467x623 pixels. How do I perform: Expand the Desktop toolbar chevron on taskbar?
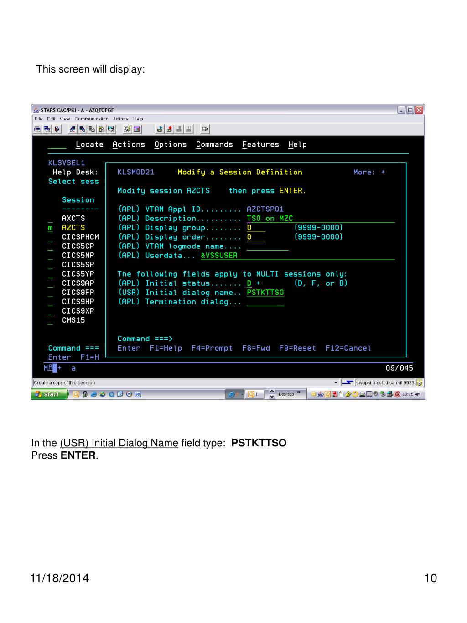pos(299,393)
